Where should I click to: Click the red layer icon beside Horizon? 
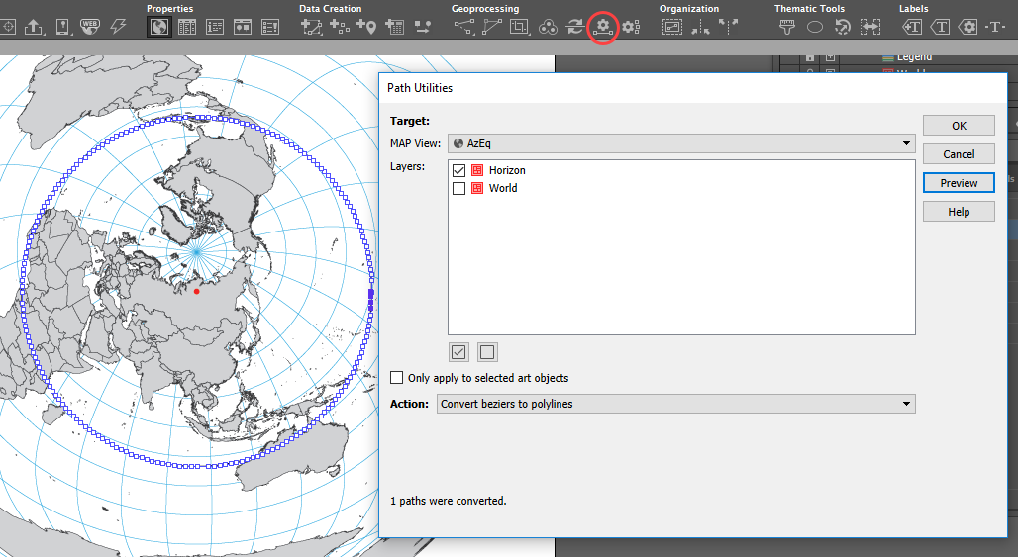point(477,170)
